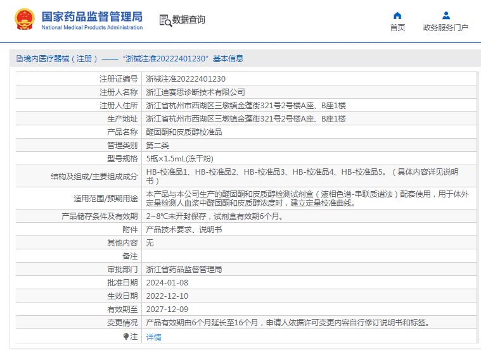Viewport: 481px width, 350px height.
Task: Click 批准日期 label
Action: [x=122, y=283]
